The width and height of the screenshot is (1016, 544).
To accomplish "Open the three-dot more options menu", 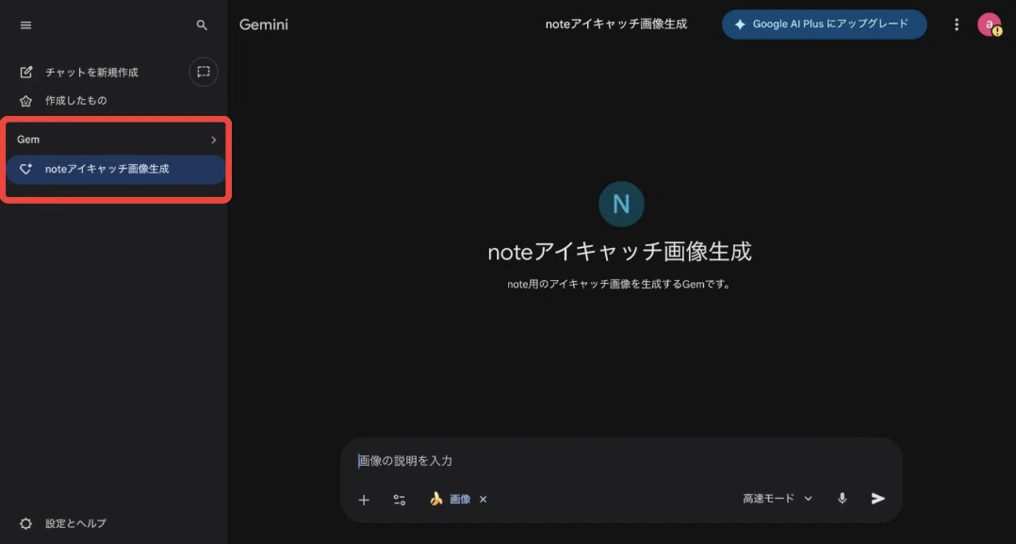I will coord(957,25).
